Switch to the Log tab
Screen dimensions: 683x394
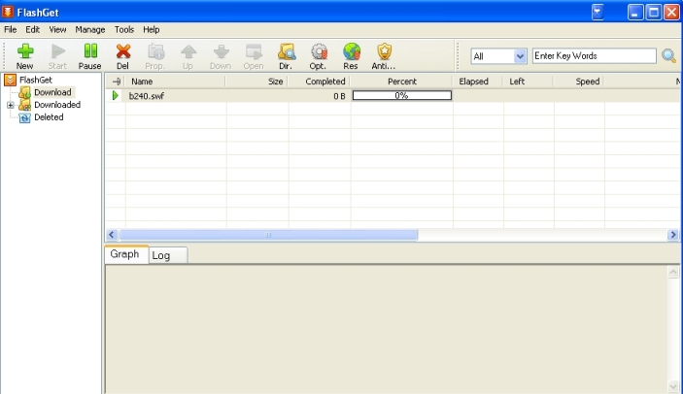[x=168, y=255]
